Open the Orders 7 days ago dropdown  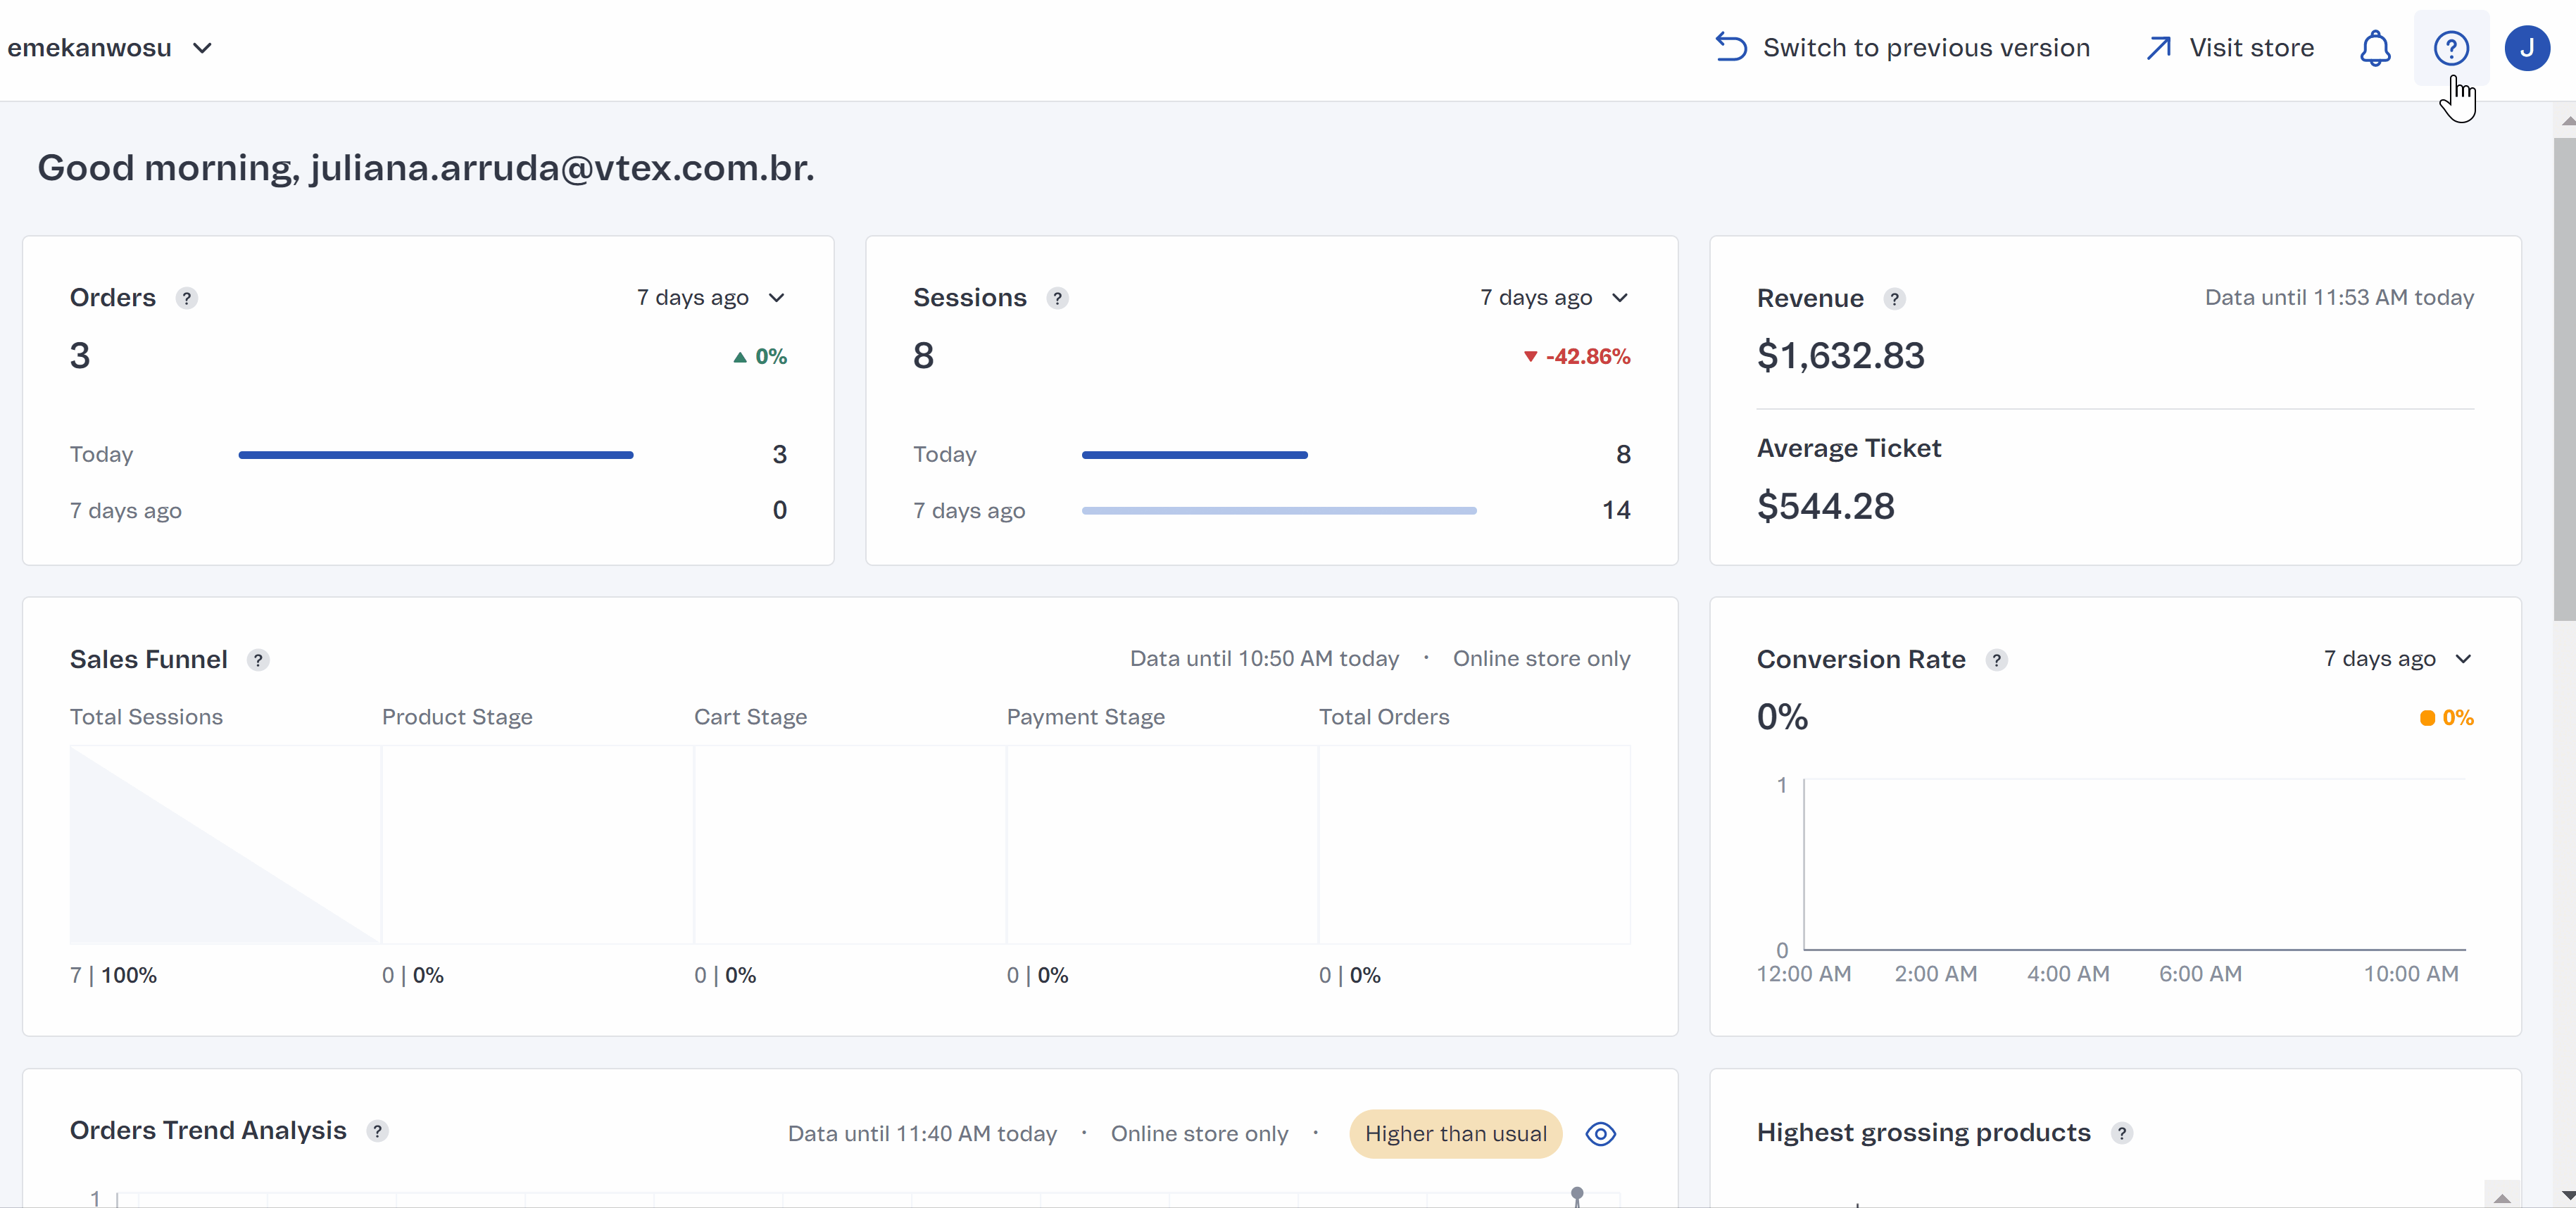click(x=710, y=298)
